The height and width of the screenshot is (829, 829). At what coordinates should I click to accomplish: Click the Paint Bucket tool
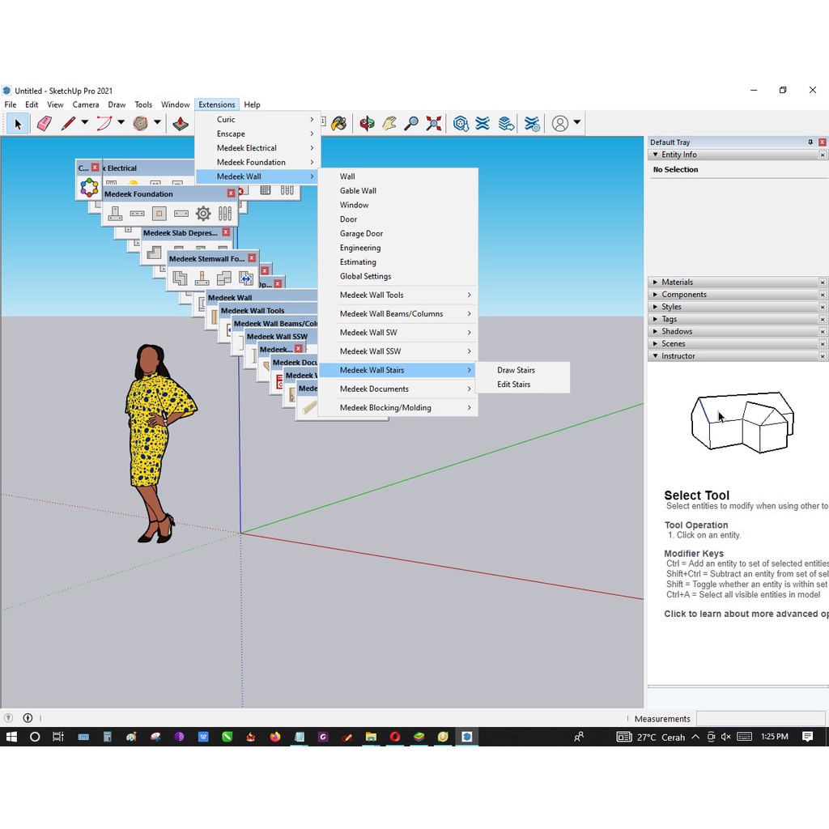339,124
